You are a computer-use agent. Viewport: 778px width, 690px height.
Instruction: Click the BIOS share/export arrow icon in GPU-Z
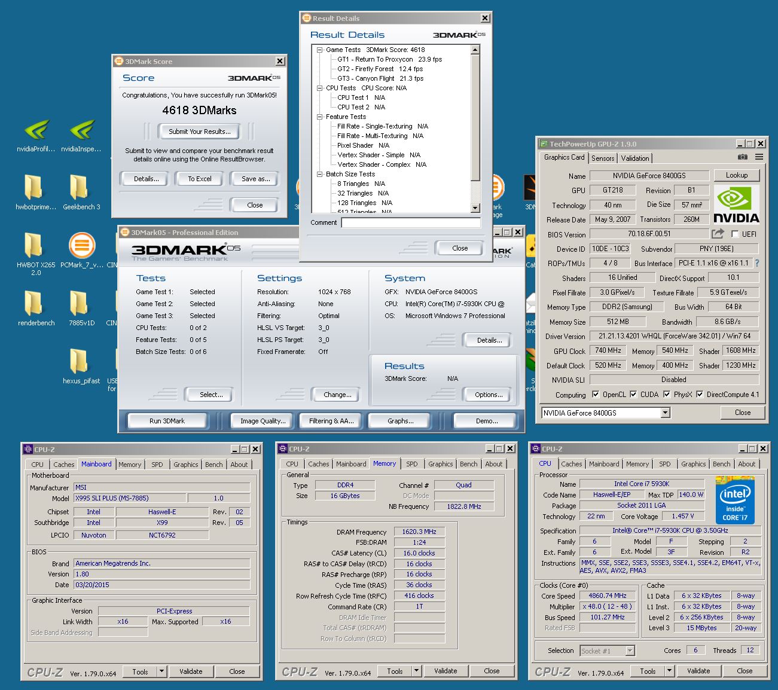click(718, 234)
